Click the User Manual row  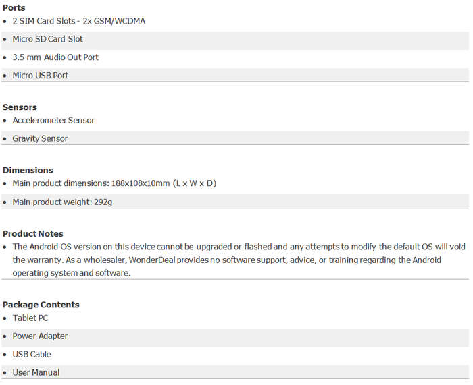pos(235,372)
